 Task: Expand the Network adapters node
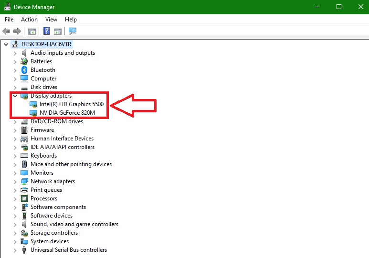[15, 182]
